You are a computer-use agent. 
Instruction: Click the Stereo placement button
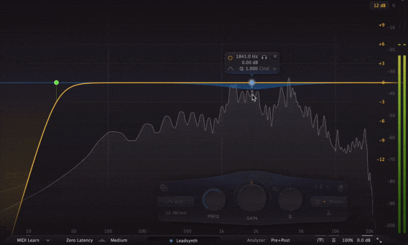329,201
